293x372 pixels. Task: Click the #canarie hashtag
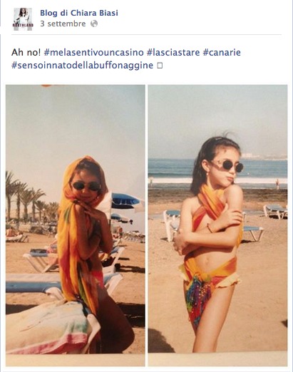click(x=222, y=52)
